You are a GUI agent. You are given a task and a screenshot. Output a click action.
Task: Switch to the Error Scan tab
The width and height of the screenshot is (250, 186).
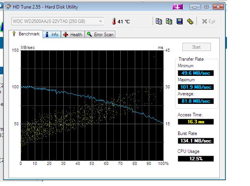tap(100, 35)
